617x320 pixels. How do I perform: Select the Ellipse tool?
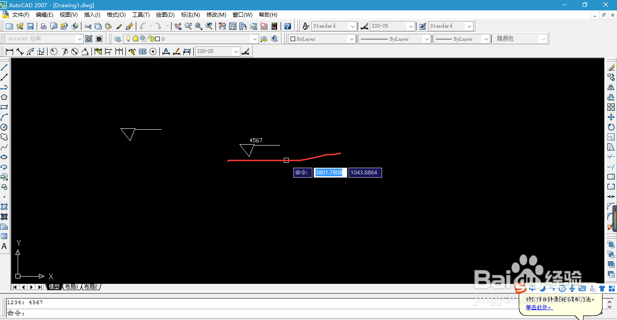(4, 157)
